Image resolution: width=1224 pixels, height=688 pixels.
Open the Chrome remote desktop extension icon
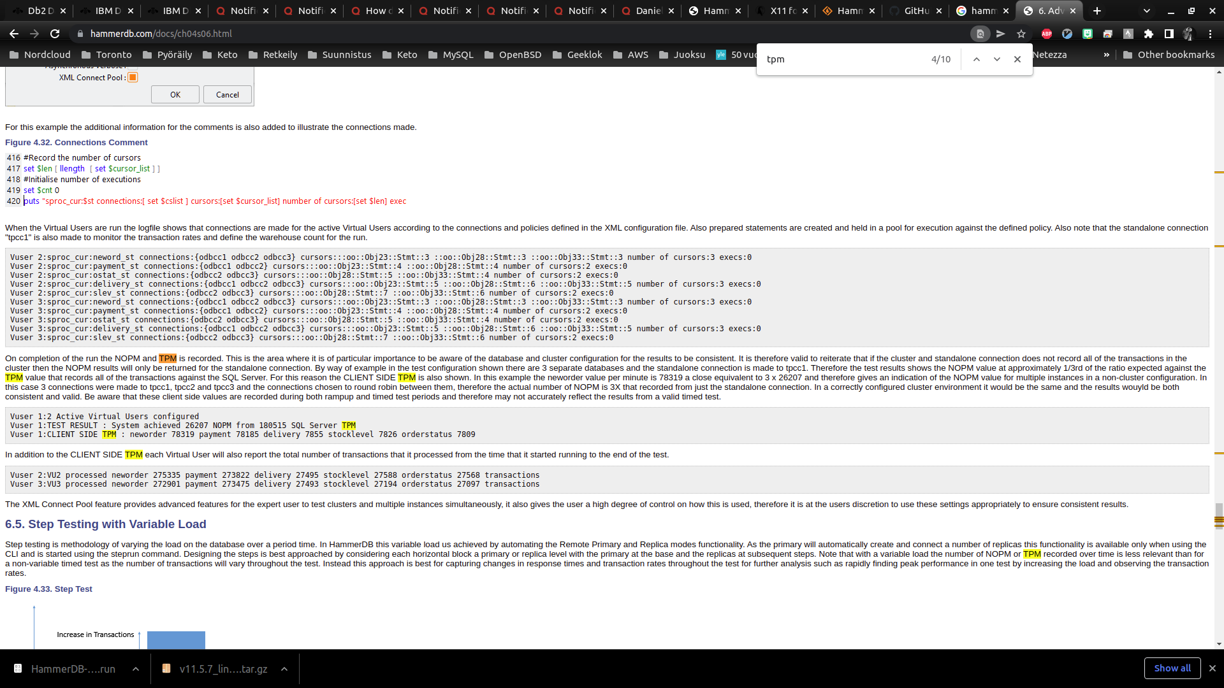pos(1108,34)
